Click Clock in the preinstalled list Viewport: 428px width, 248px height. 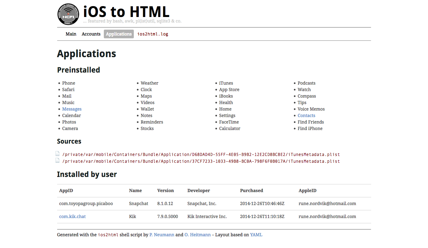pyautogui.click(x=146, y=90)
